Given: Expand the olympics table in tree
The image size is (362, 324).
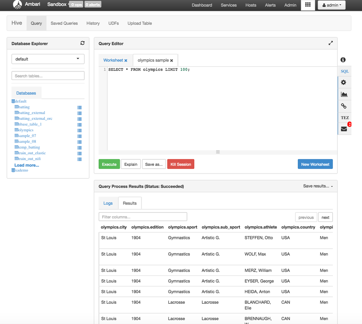Looking at the screenshot, I should [x=24, y=130].
